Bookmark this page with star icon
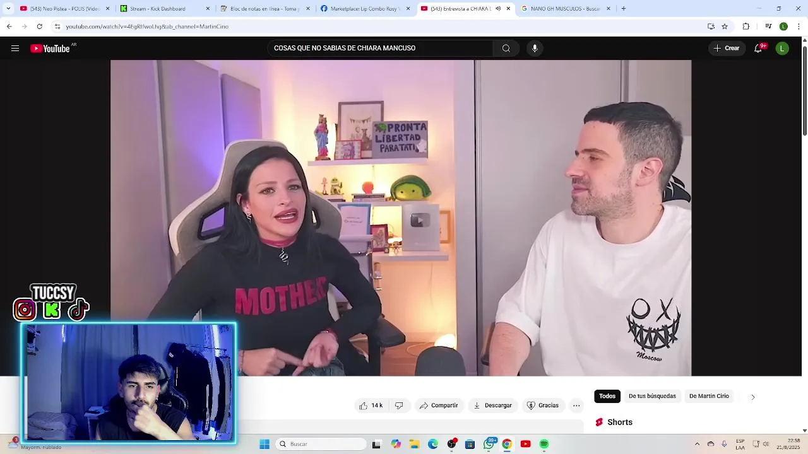808x454 pixels. (x=725, y=26)
